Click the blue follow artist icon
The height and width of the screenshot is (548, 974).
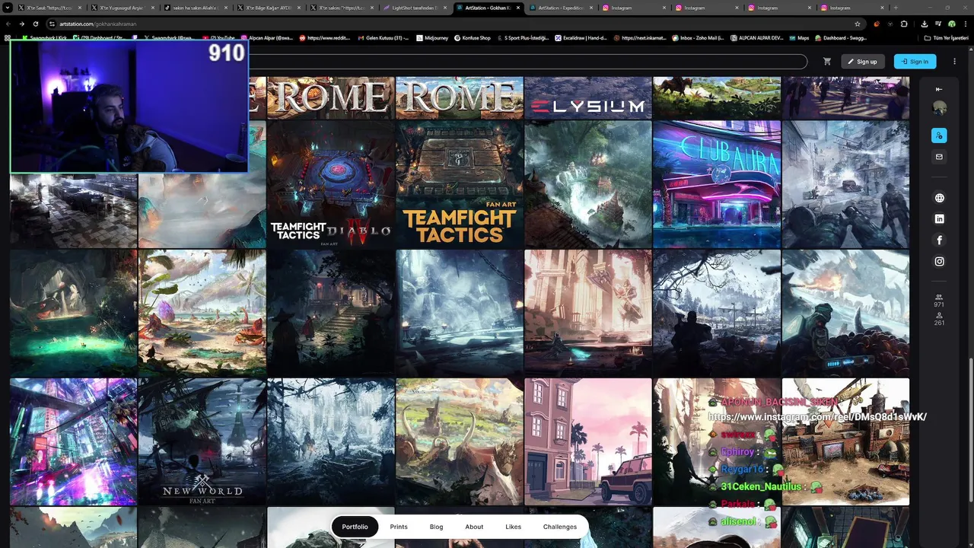tap(939, 135)
